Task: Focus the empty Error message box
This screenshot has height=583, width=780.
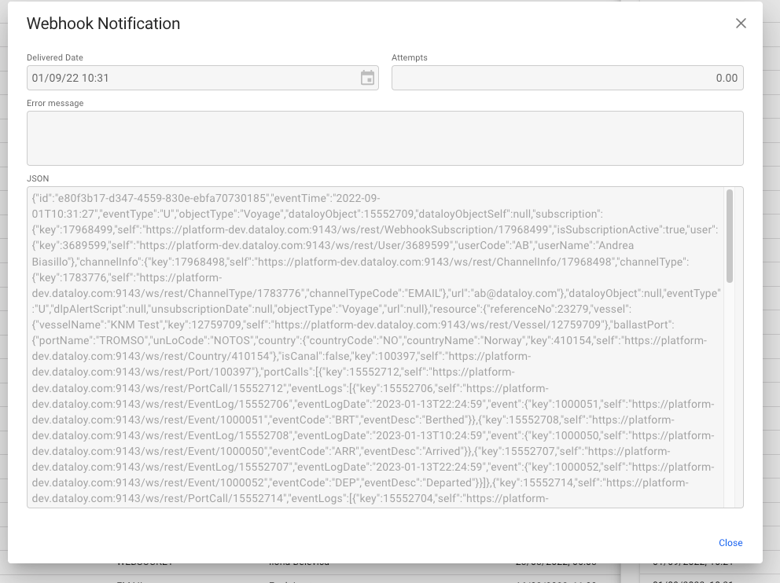Action: pyautogui.click(x=384, y=138)
